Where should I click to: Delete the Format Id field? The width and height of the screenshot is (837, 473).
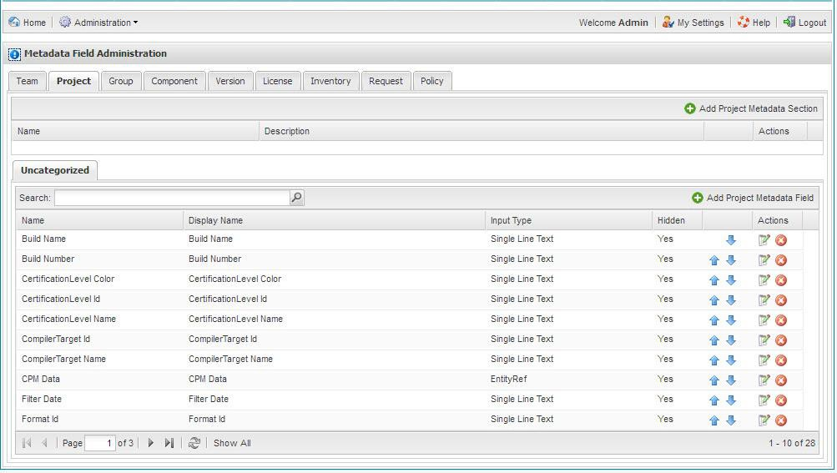pos(781,420)
